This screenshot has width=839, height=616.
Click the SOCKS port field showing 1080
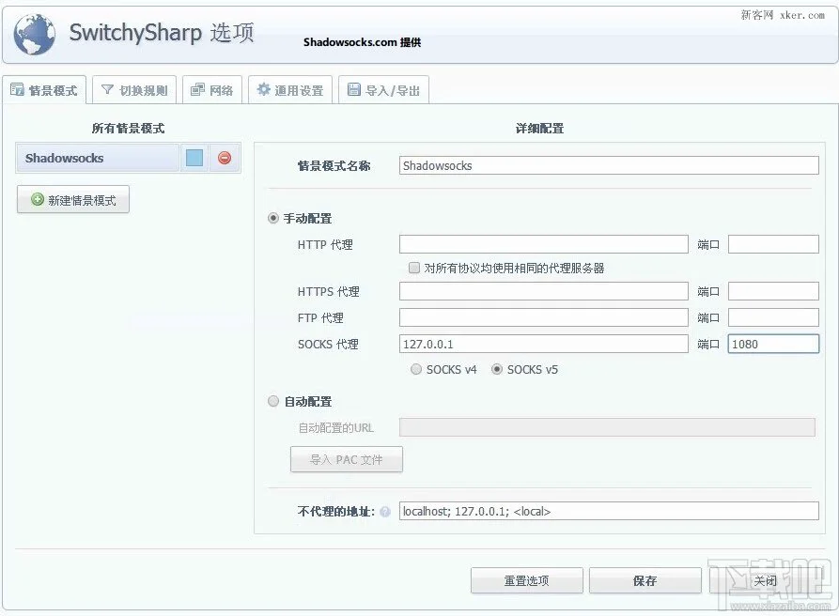tap(774, 344)
